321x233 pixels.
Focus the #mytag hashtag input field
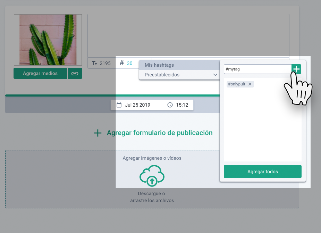(x=257, y=69)
